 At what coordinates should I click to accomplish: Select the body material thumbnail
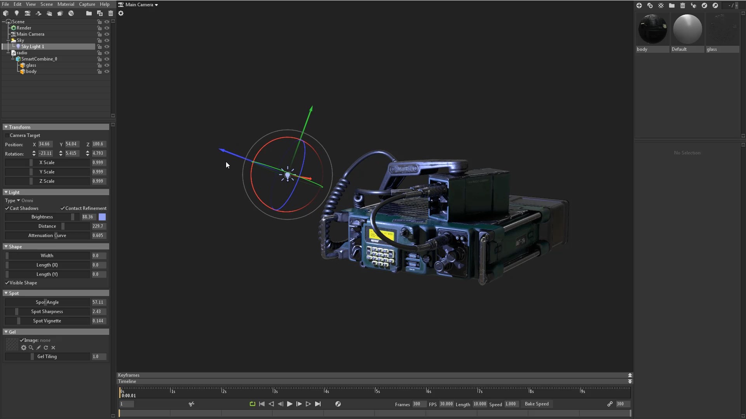point(652,29)
